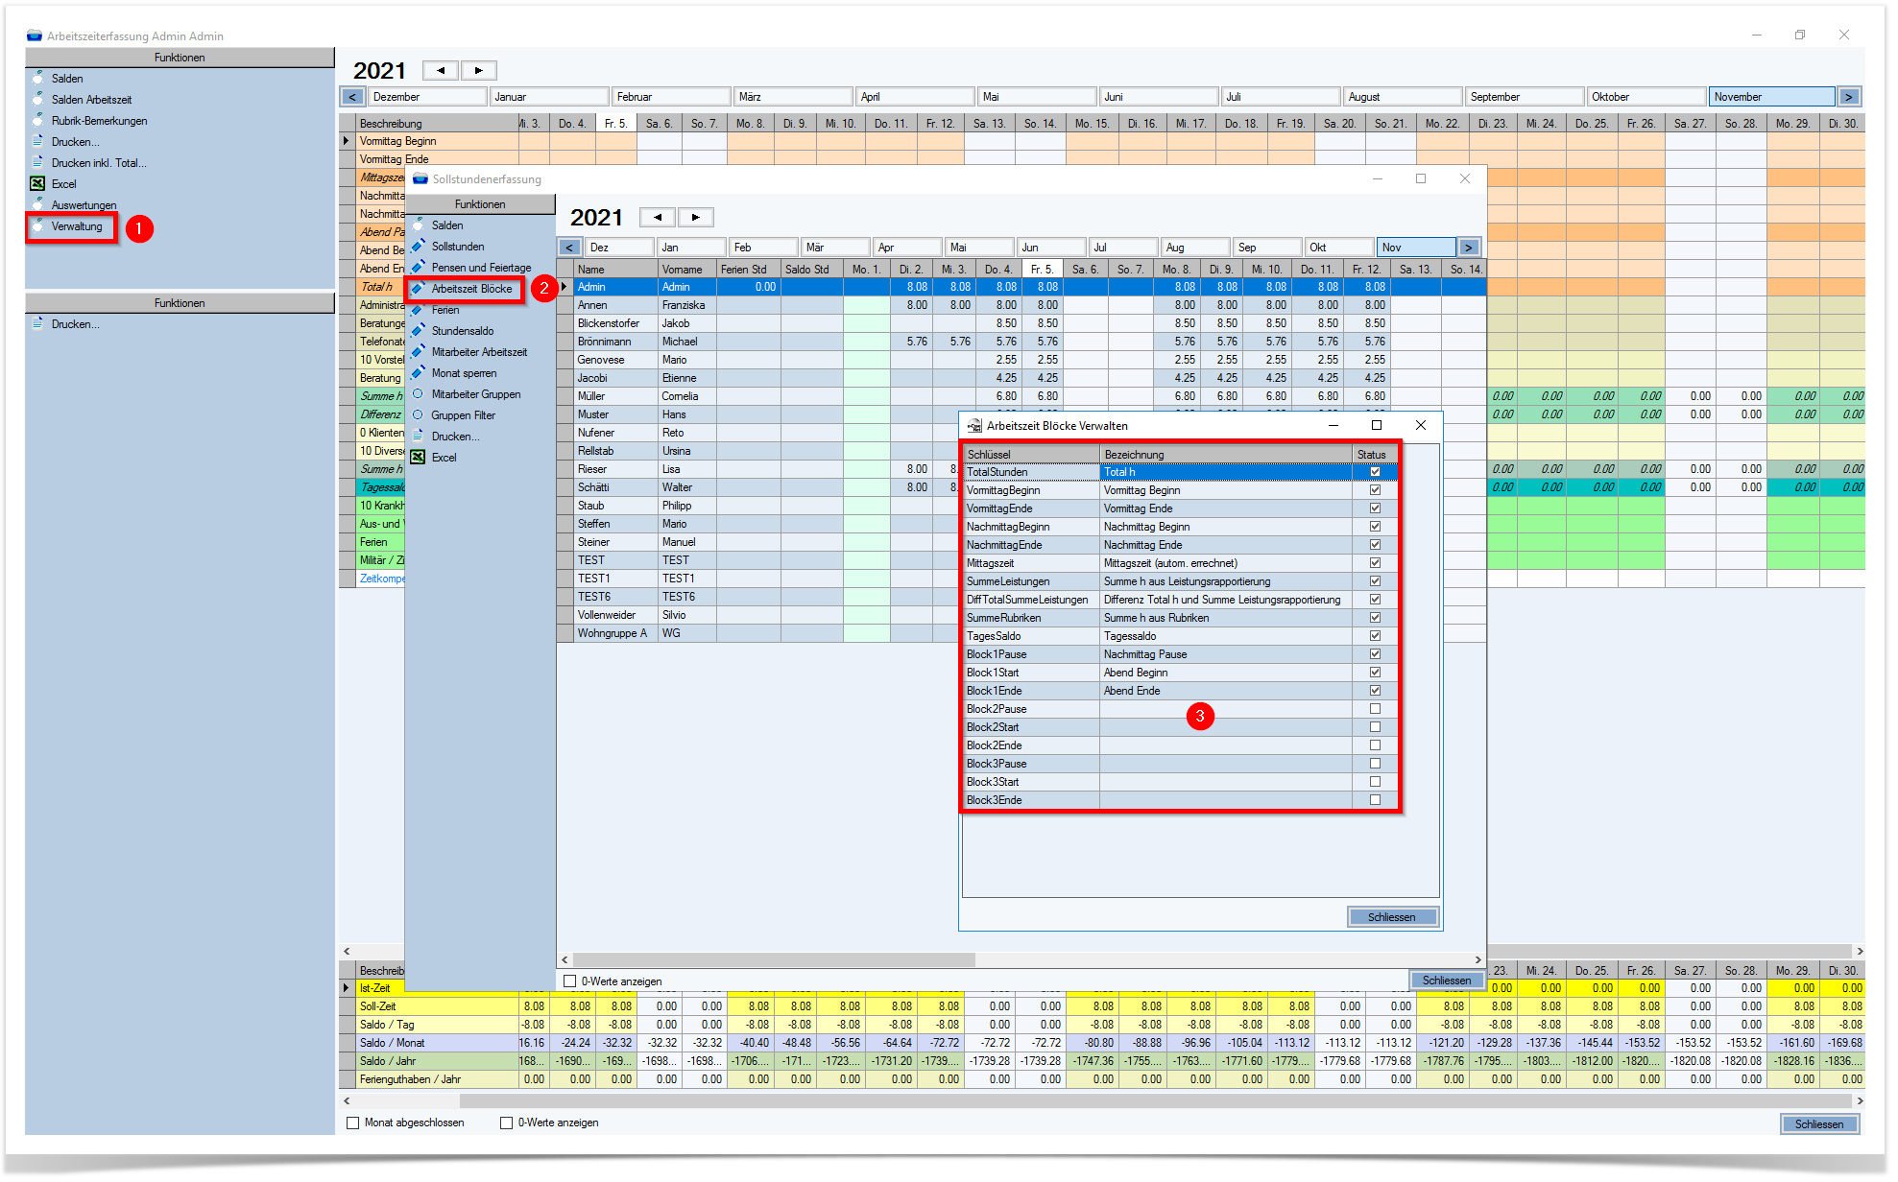Export main window to Excel
This screenshot has width=1898, height=1182.
pyautogui.click(x=63, y=184)
